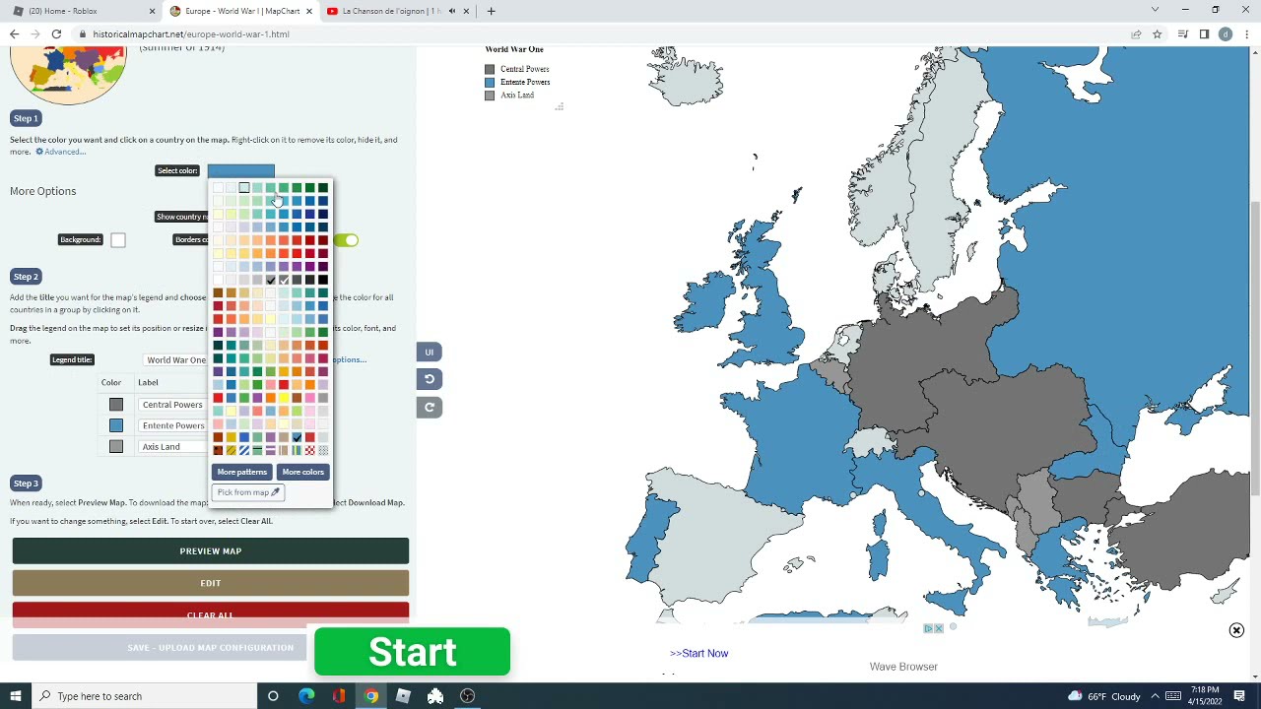Open Google Chrome from the taskbar
This screenshot has height=709, width=1261.
[x=370, y=696]
